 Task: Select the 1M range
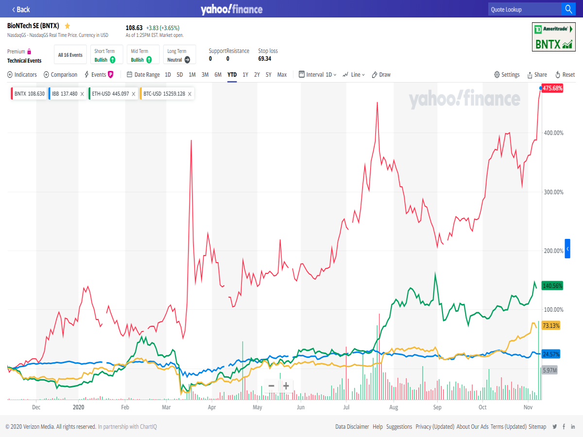pos(192,75)
